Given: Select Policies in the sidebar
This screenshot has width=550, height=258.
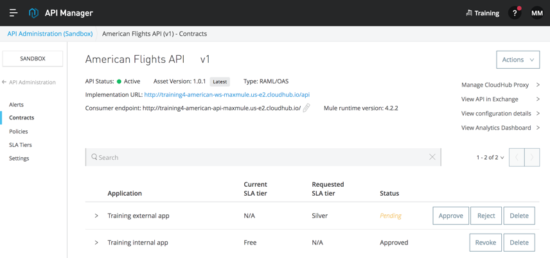Looking at the screenshot, I should coord(19,132).
